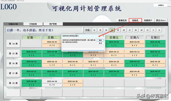Viewport: 171px width, 101px height.
Task: Select month 03 button
Action: click(x=106, y=30)
